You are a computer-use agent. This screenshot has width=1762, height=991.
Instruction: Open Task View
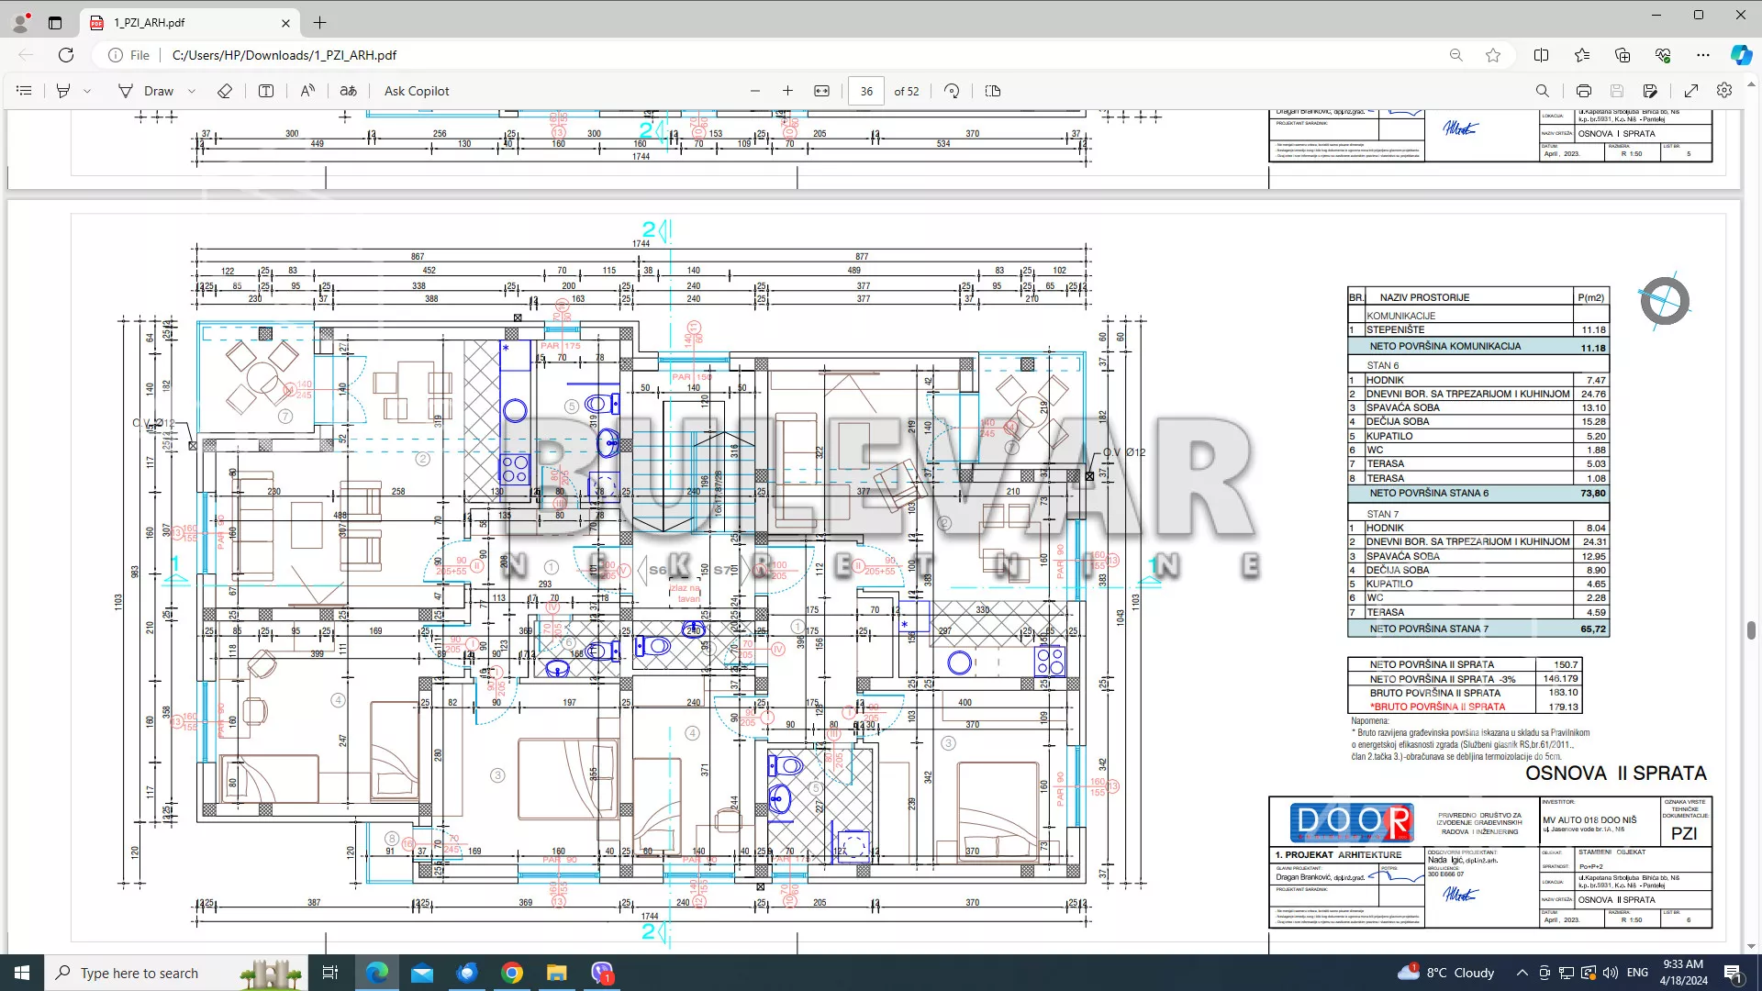[x=330, y=973]
